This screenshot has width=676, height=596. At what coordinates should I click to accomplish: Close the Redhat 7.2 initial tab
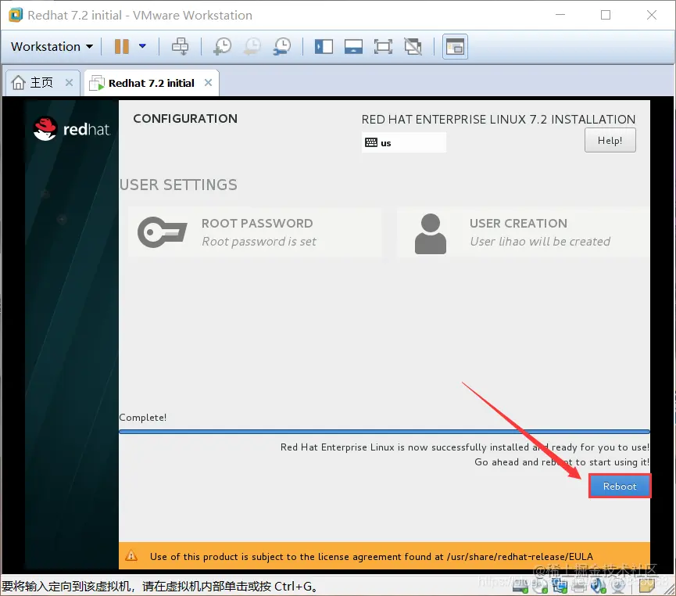tap(208, 82)
